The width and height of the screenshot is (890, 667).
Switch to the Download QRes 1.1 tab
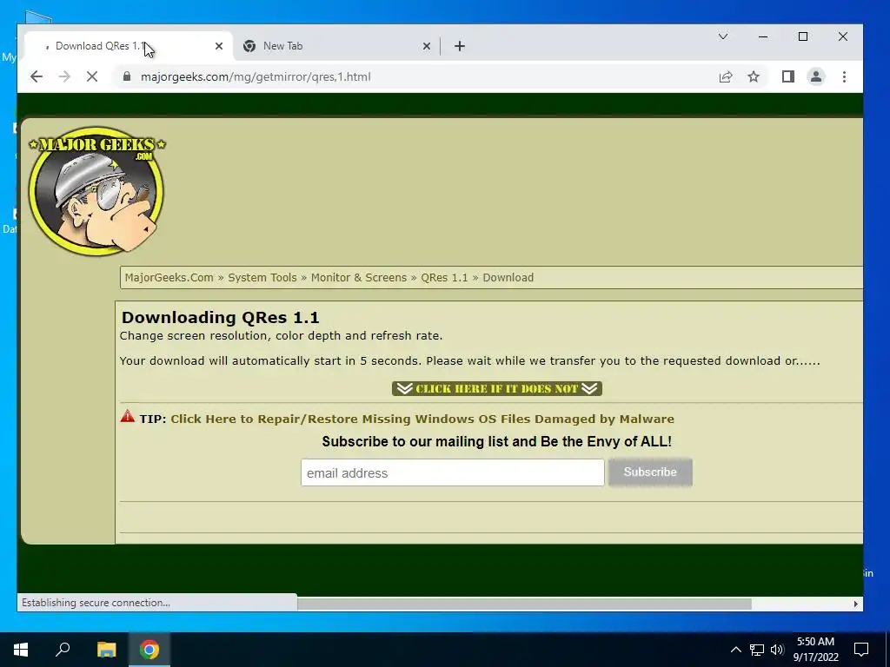[x=128, y=46]
